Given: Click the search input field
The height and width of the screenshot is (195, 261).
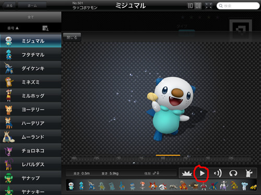Looking at the screenshot, I should point(238,6).
